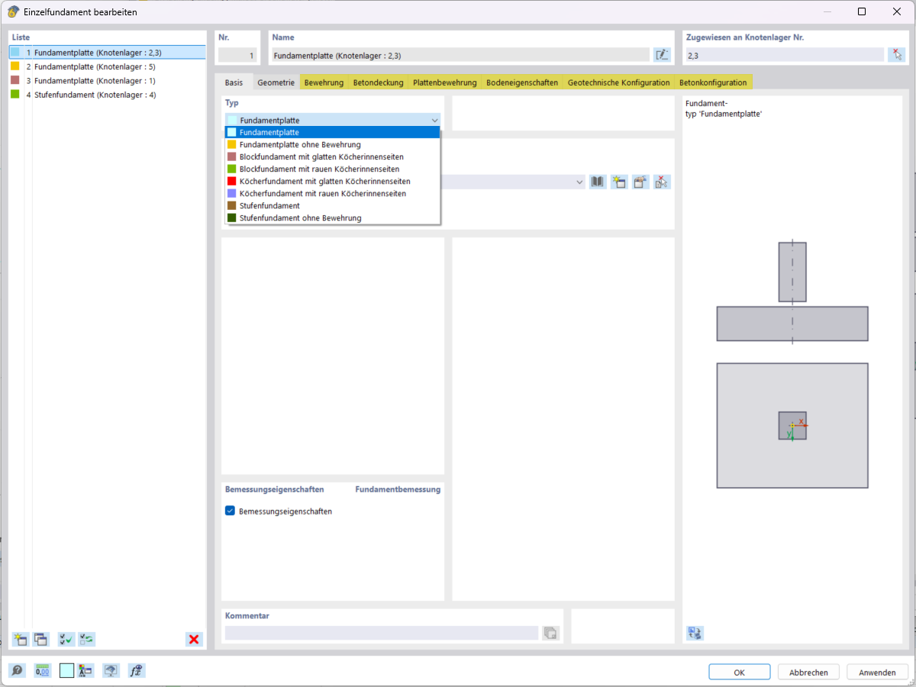Open the help search icon at bottom left
The height and width of the screenshot is (687, 916).
(x=17, y=671)
